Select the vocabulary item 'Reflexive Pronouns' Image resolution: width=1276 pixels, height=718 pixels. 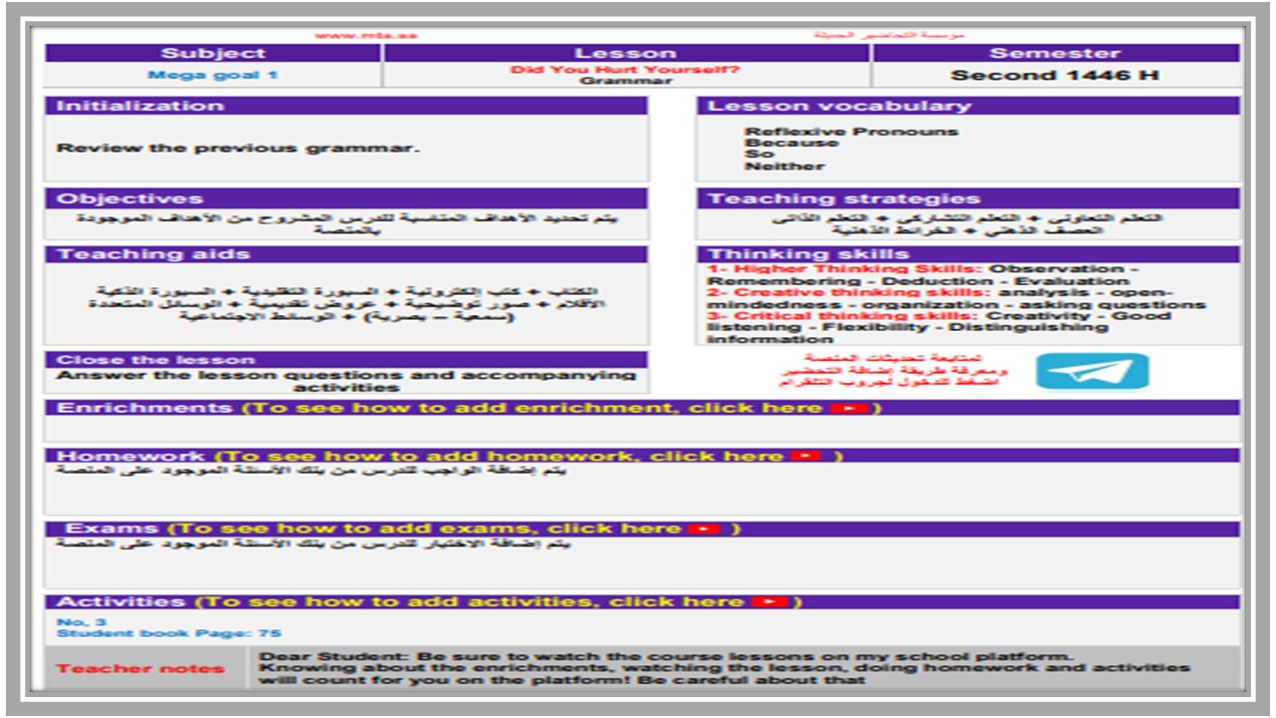pos(850,132)
